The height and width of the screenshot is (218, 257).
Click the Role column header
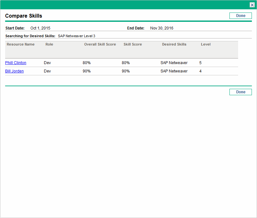pyautogui.click(x=49, y=44)
